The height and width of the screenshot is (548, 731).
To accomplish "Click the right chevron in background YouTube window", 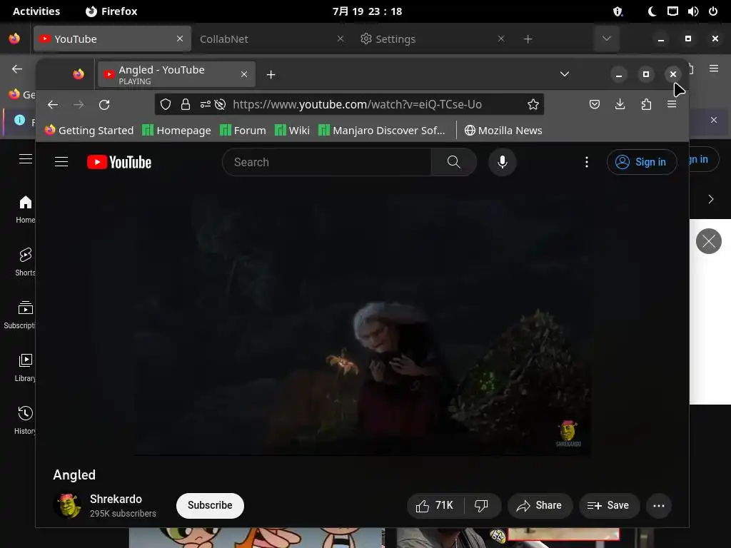I will (711, 200).
